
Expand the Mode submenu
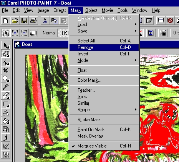point(104,60)
